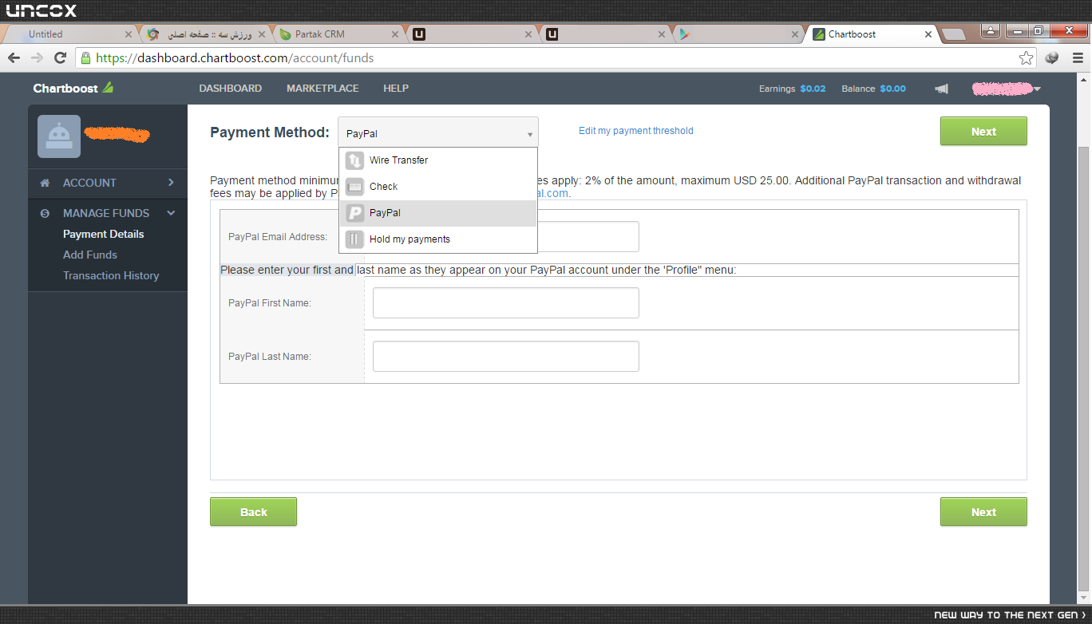
Task: Click the Balance $0.00 amount
Action: 893,89
